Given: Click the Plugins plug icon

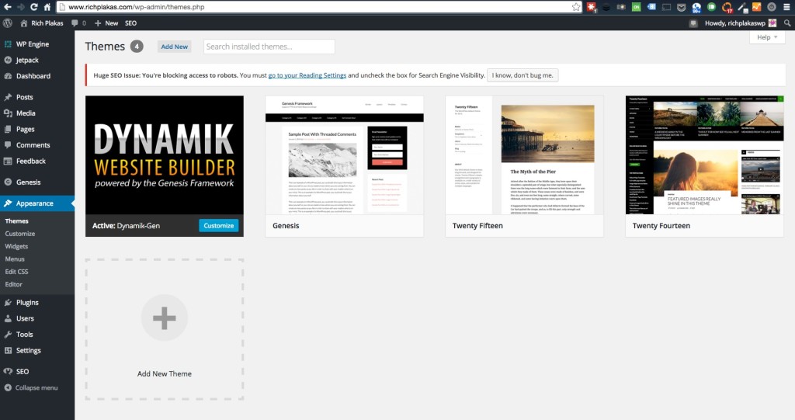Looking at the screenshot, I should [8, 302].
